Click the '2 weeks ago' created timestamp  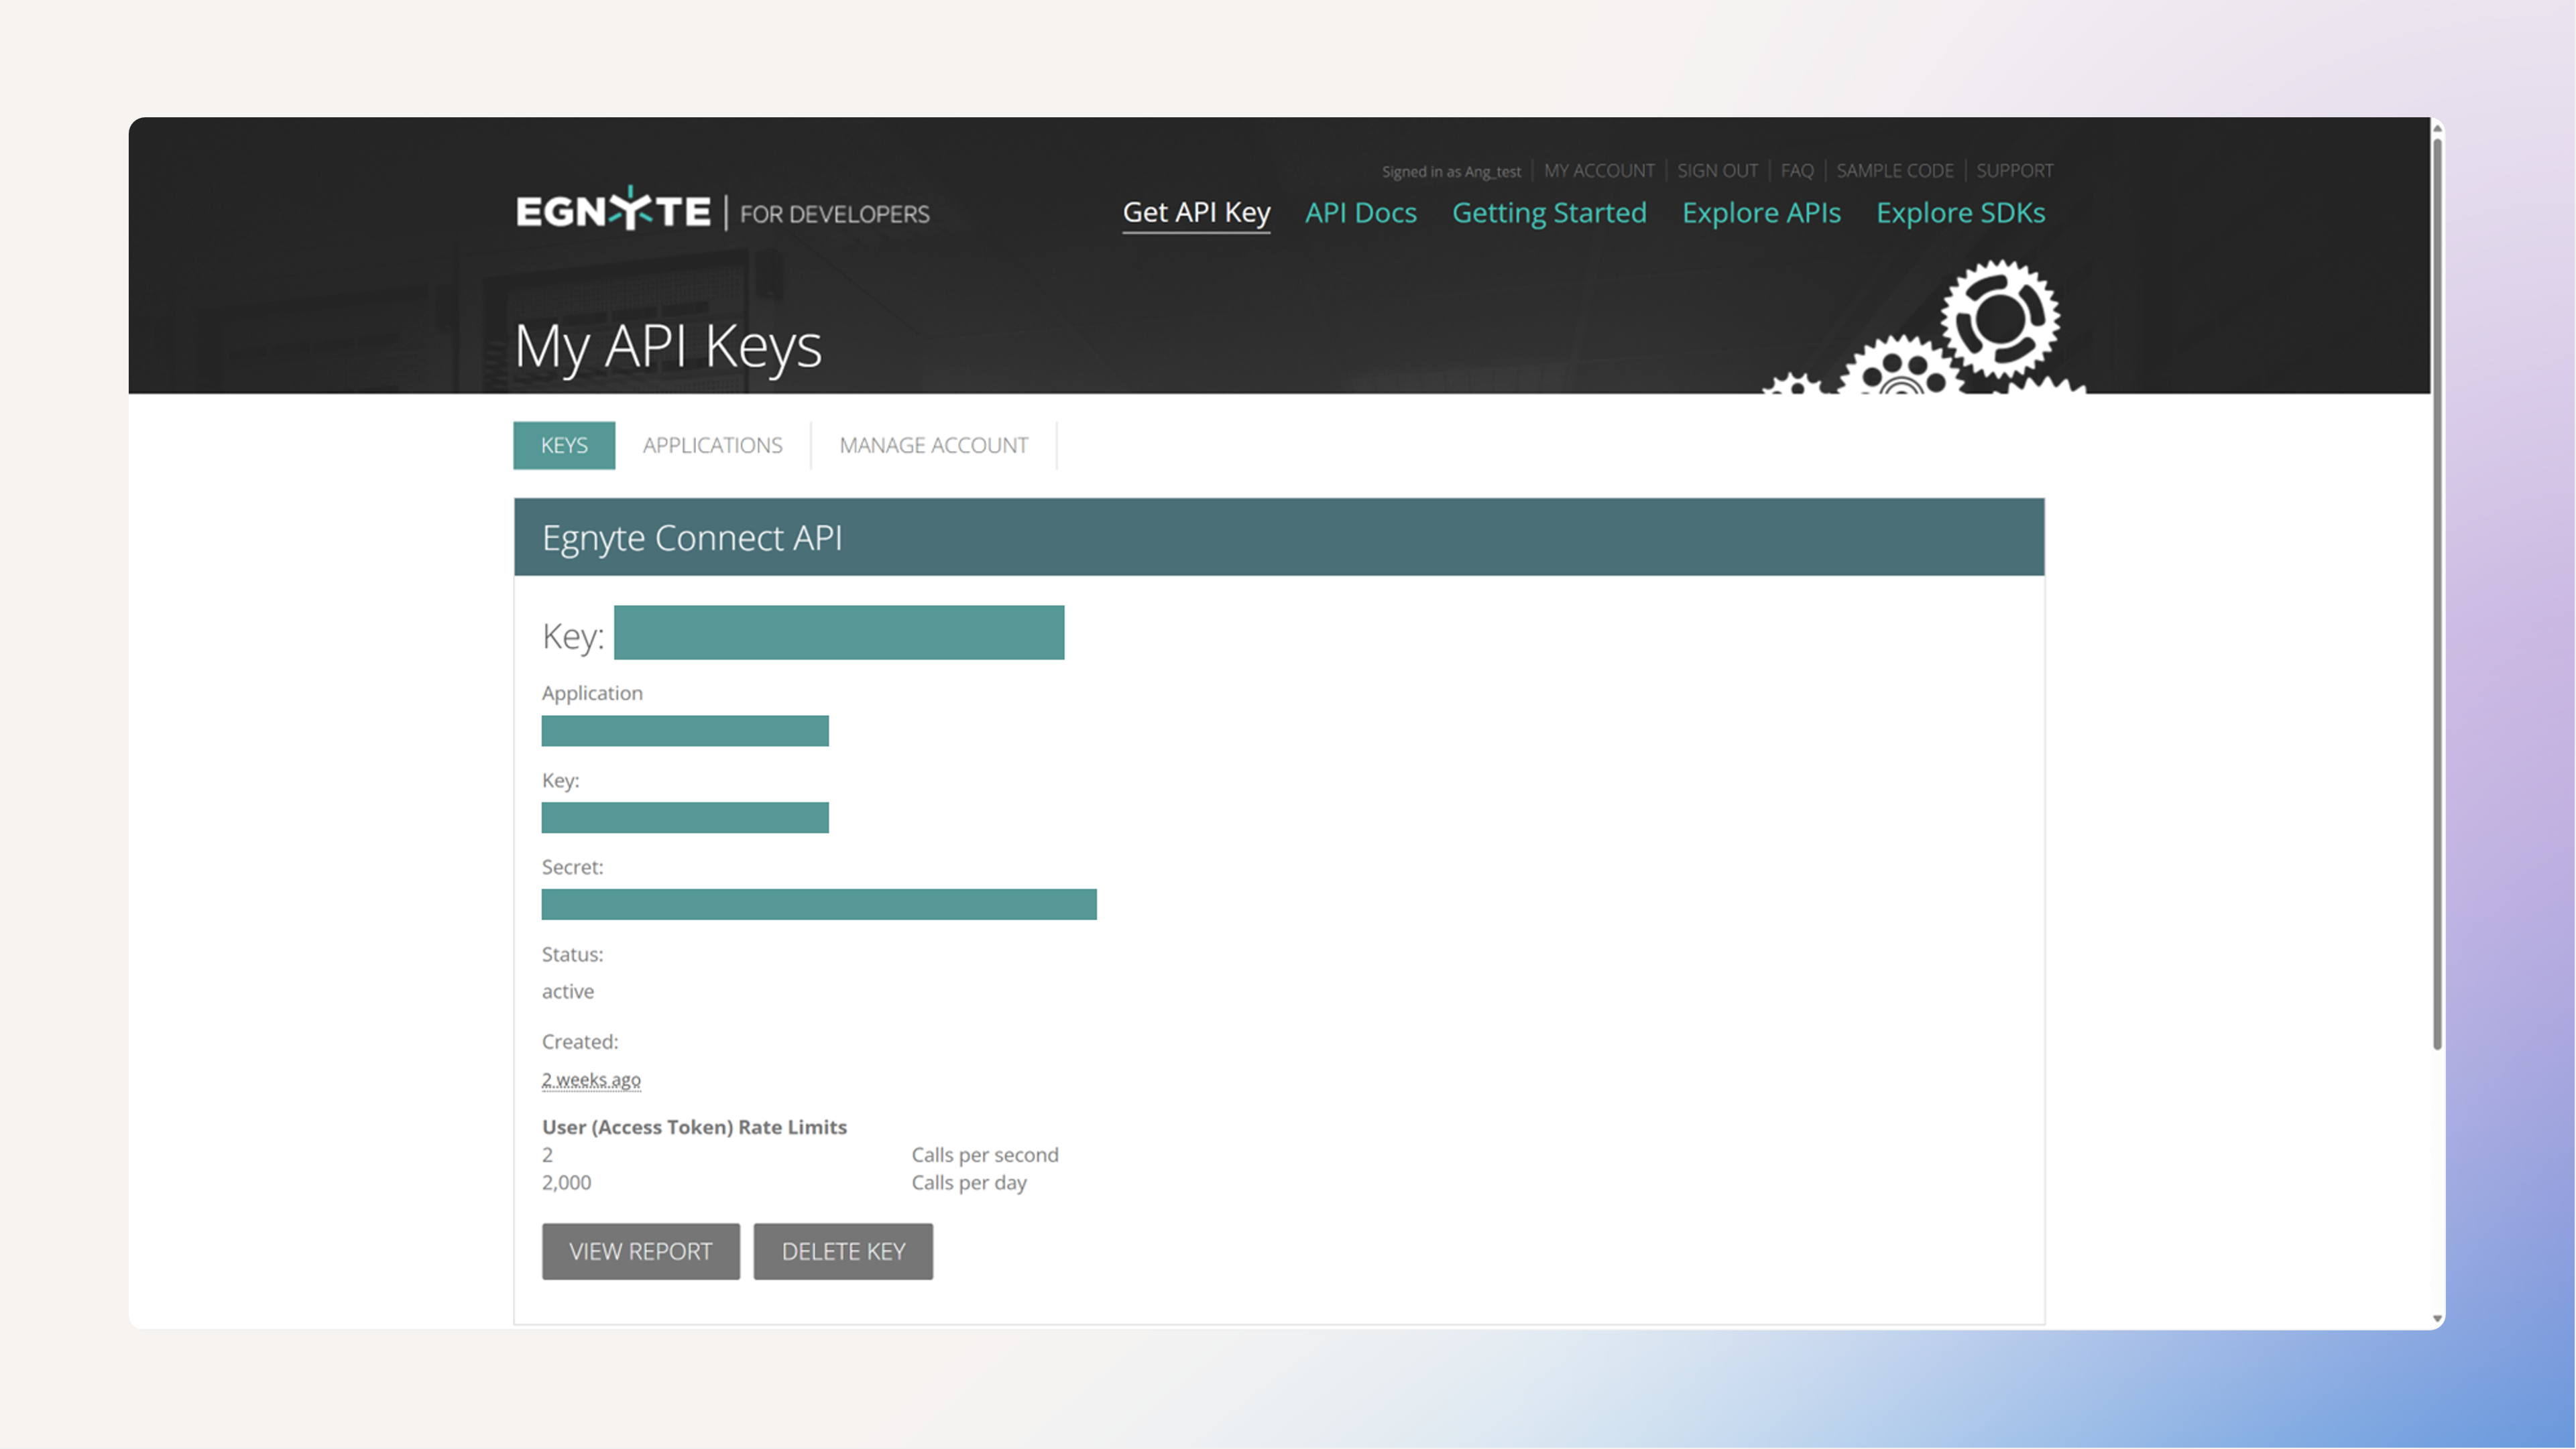(x=591, y=1079)
